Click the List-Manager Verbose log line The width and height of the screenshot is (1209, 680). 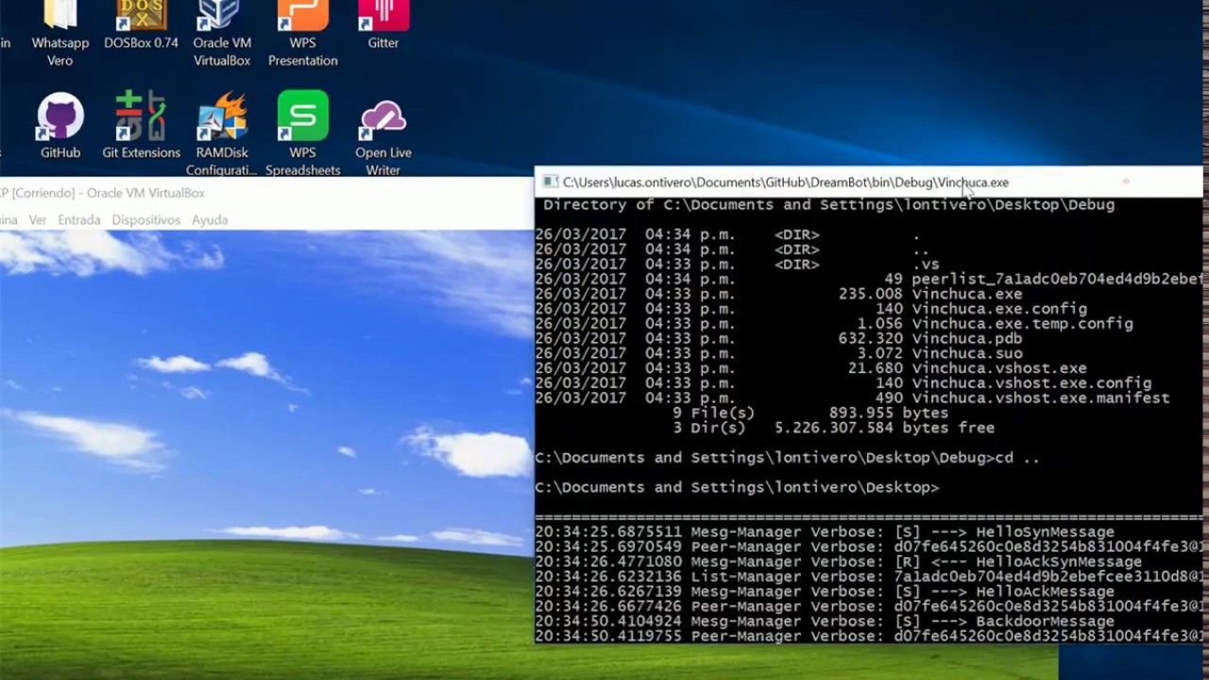click(x=868, y=576)
